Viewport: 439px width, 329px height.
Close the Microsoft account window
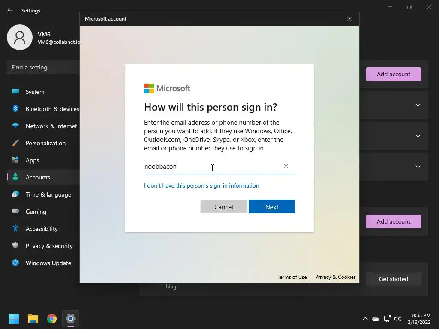[x=349, y=19]
